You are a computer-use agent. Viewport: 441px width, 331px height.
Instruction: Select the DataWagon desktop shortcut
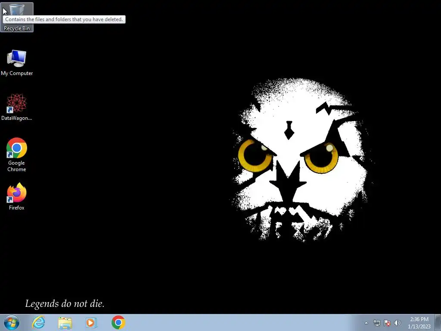17,107
